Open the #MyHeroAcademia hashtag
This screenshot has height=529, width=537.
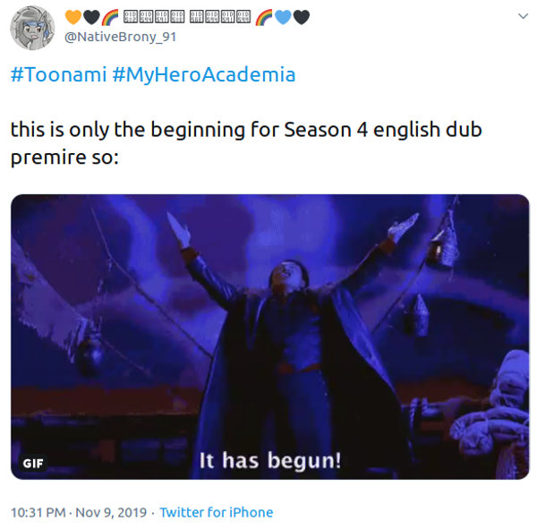pos(204,74)
